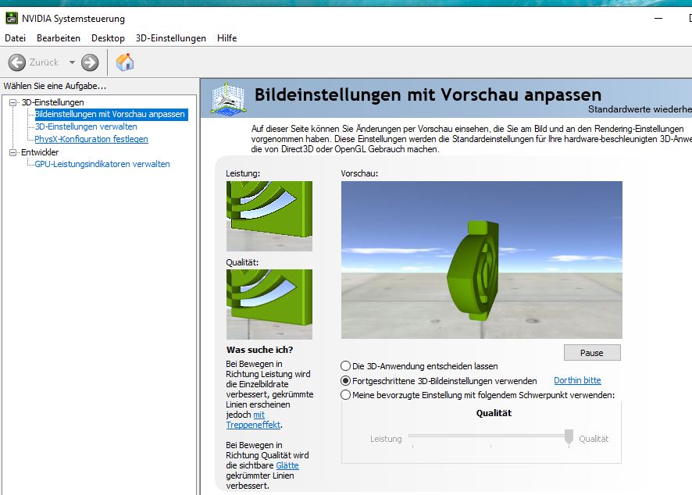The image size is (692, 495).
Task: Click the rotating 3D Vorschau preview
Action: tap(481, 260)
